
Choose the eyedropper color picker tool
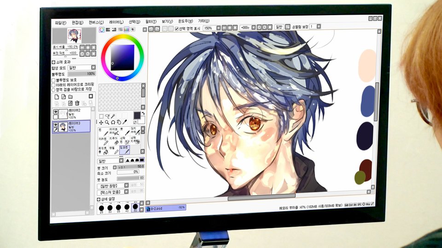coord(125,123)
